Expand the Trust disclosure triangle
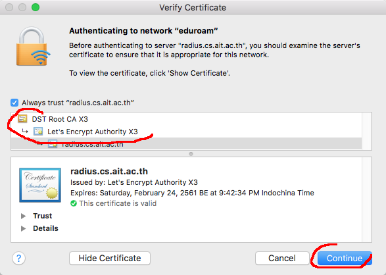 pyautogui.click(x=24, y=216)
